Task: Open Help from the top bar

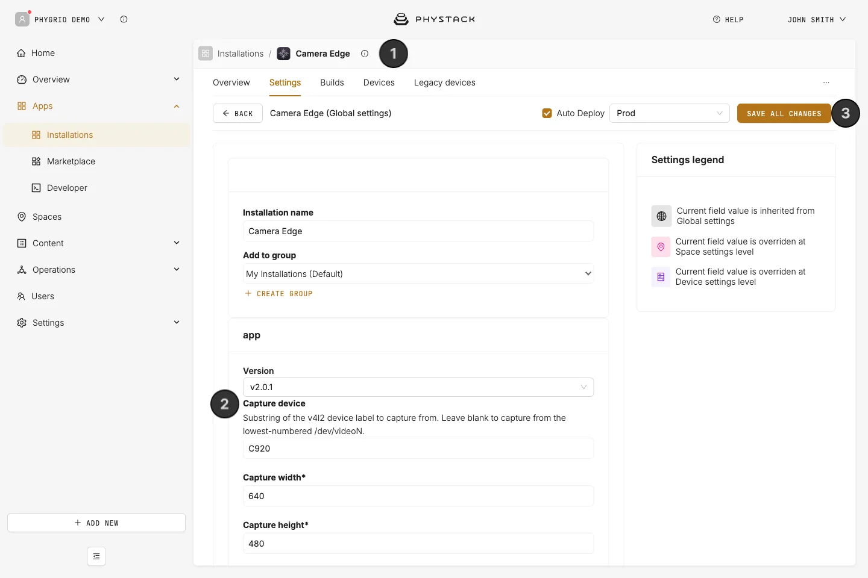Action: tap(728, 19)
